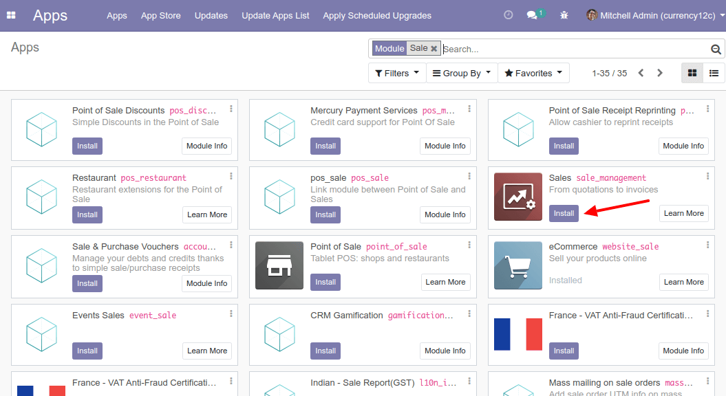
Task: Click the eCommerce shopping cart icon
Action: click(518, 265)
